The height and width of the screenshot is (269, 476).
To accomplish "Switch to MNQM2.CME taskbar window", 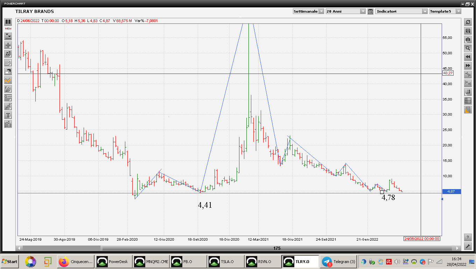I will (x=151, y=262).
